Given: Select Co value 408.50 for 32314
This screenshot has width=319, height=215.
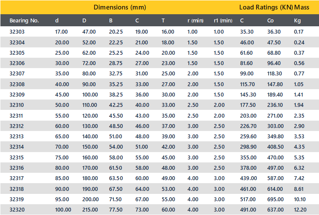Looking at the screenshot, I should coord(275,147).
